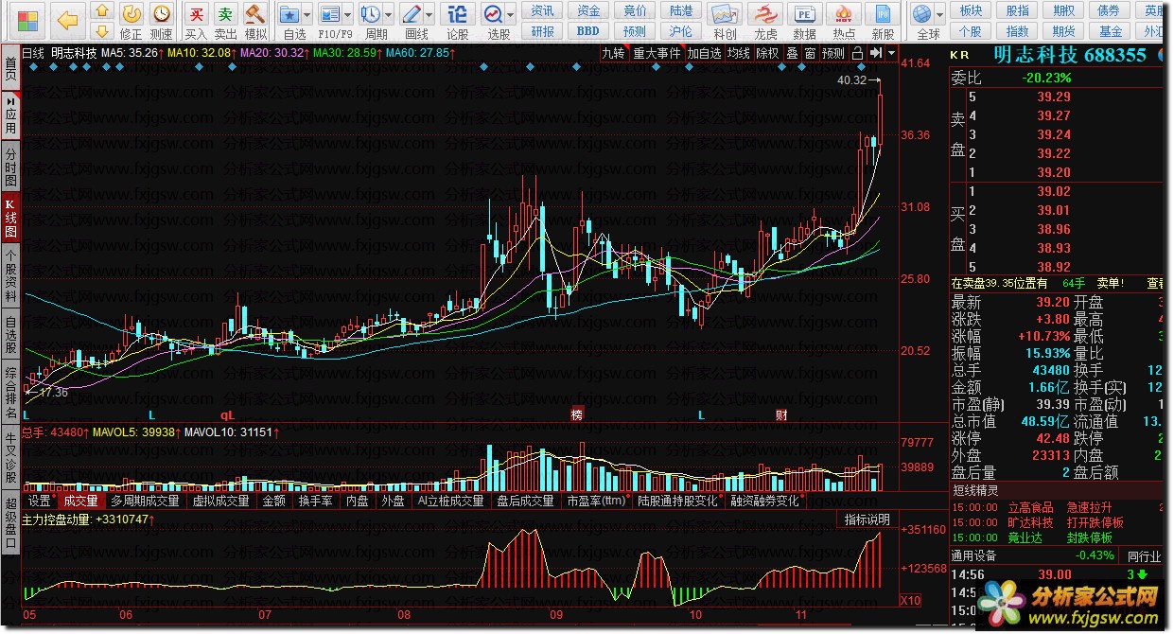Click the 修正 data correction icon
This screenshot has width=1174, height=634.
tap(132, 14)
